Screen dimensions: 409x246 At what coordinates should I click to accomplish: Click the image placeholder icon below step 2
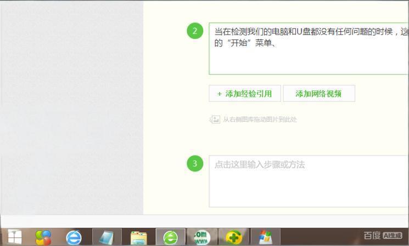(215, 119)
